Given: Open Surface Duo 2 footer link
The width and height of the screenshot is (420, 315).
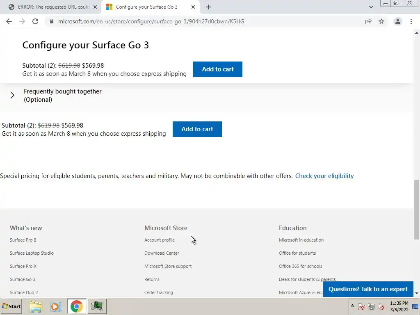Looking at the screenshot, I should point(24,292).
